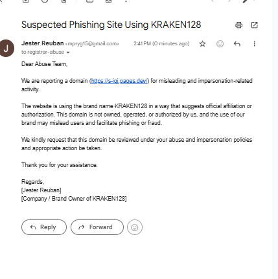Add emoji reaction from the message header
Screen dimensions: 278x279
click(220, 44)
